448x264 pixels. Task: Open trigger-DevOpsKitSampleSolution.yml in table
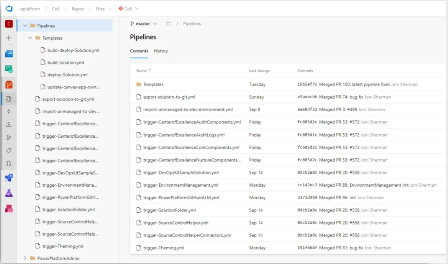click(x=181, y=173)
